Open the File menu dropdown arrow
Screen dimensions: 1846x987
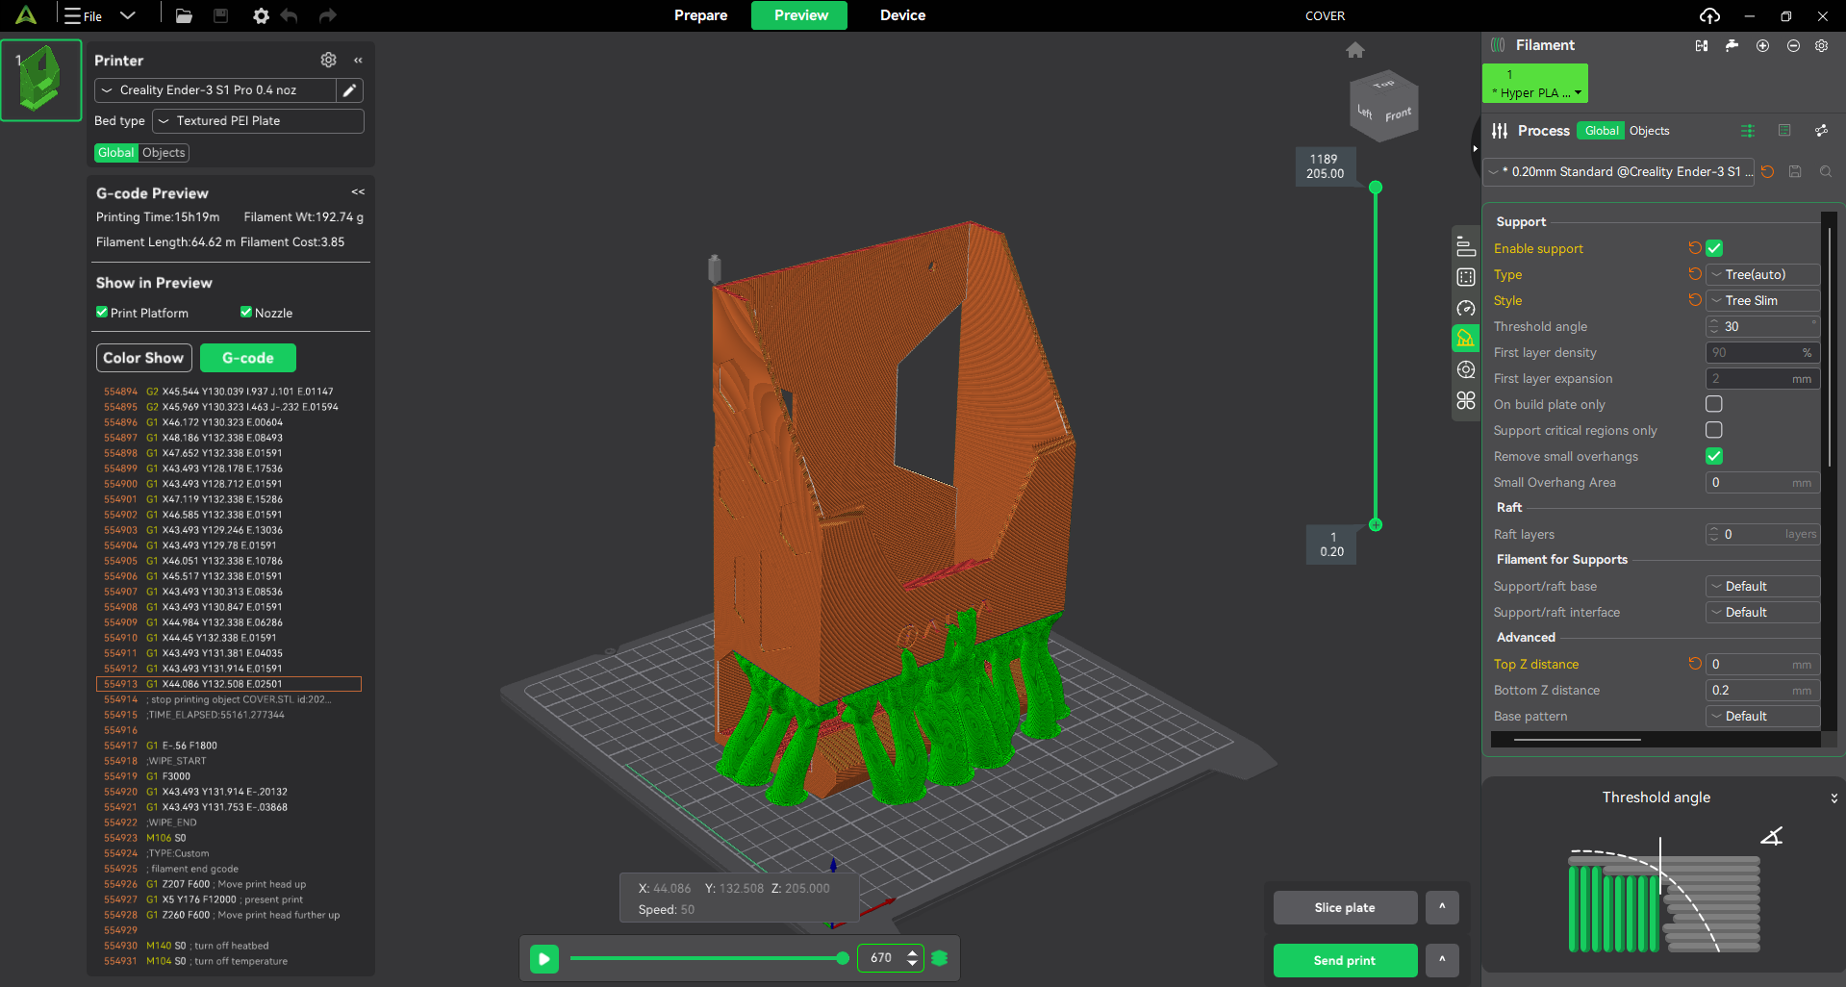click(128, 15)
